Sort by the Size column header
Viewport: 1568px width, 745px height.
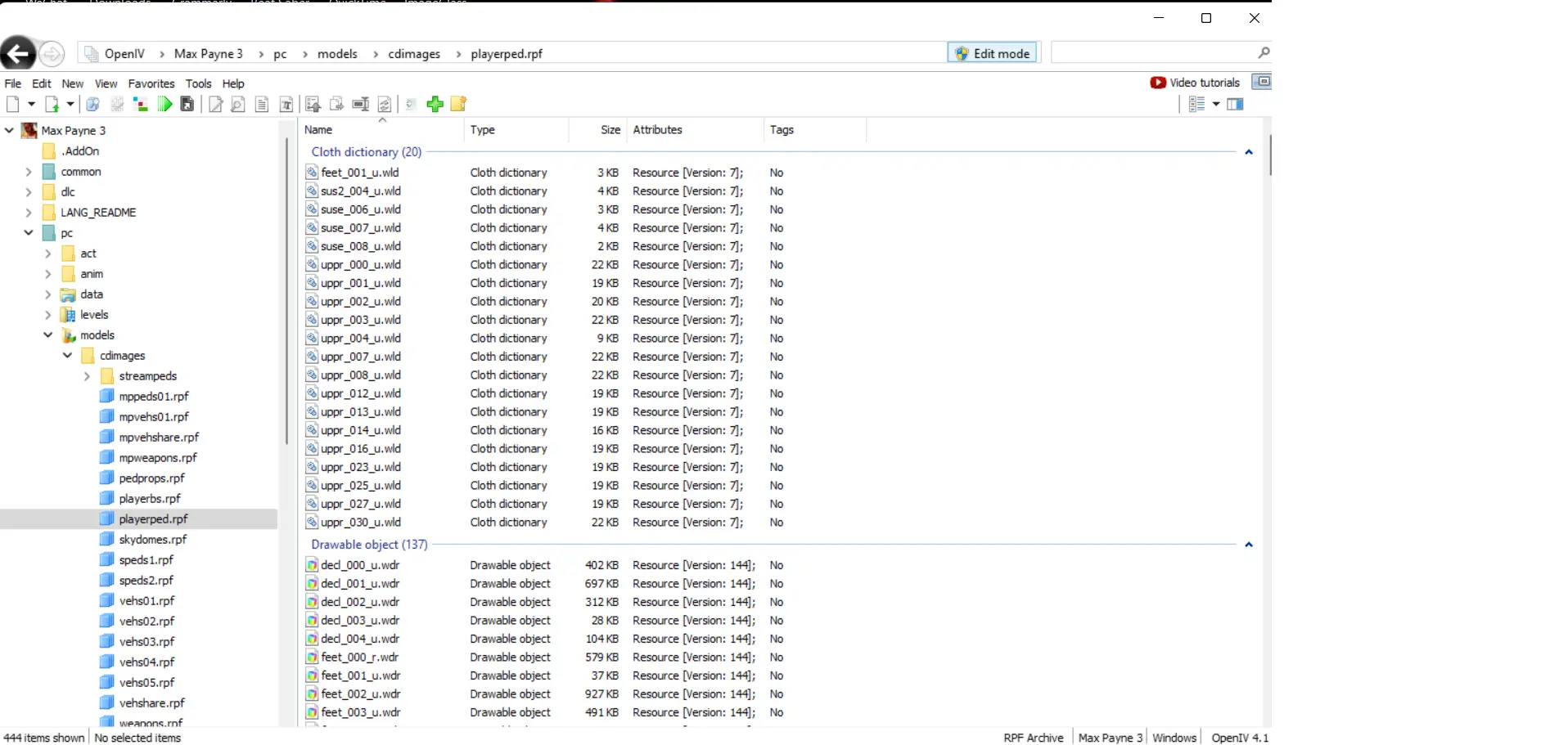[597, 130]
